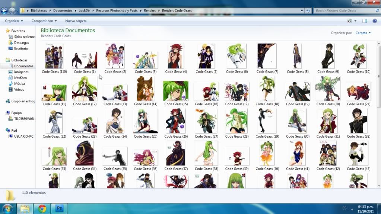Select Bibliotecas in navigation pane

(x=16, y=60)
